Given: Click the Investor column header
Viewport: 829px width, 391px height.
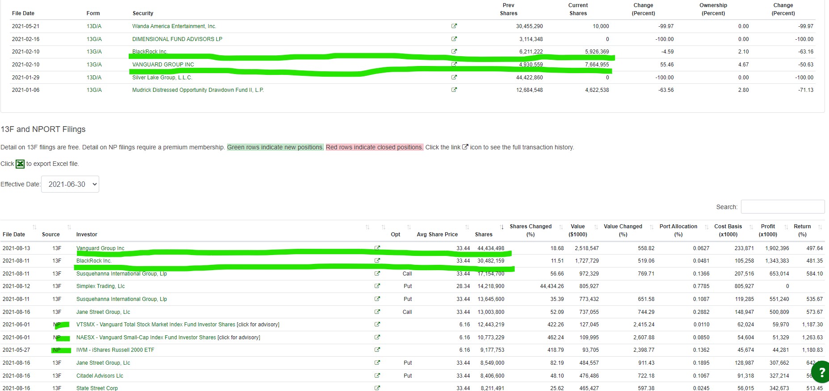Looking at the screenshot, I should pos(87,235).
